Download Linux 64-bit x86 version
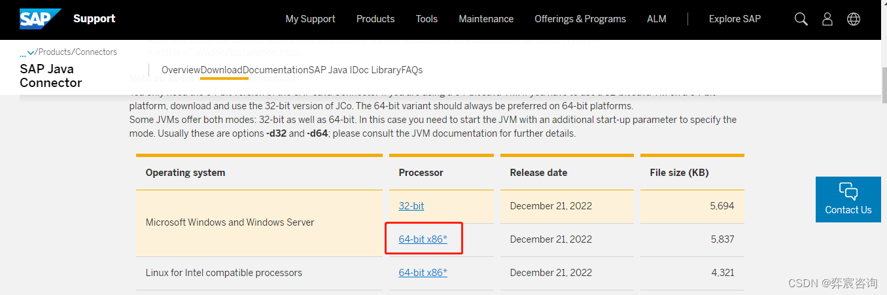887x295 pixels. click(x=423, y=272)
